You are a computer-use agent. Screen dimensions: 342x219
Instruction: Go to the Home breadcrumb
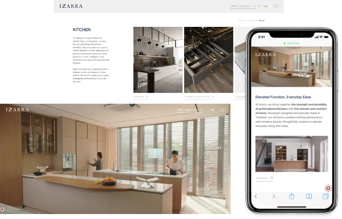coord(240,21)
